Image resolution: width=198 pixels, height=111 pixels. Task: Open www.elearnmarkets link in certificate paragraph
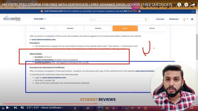coord(144,71)
